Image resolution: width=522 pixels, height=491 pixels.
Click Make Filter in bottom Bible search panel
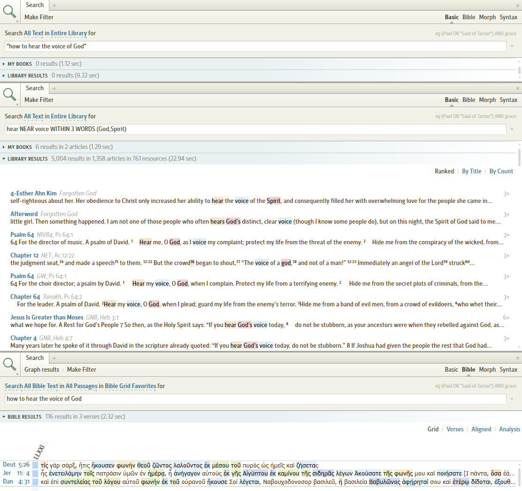pyautogui.click(x=82, y=369)
